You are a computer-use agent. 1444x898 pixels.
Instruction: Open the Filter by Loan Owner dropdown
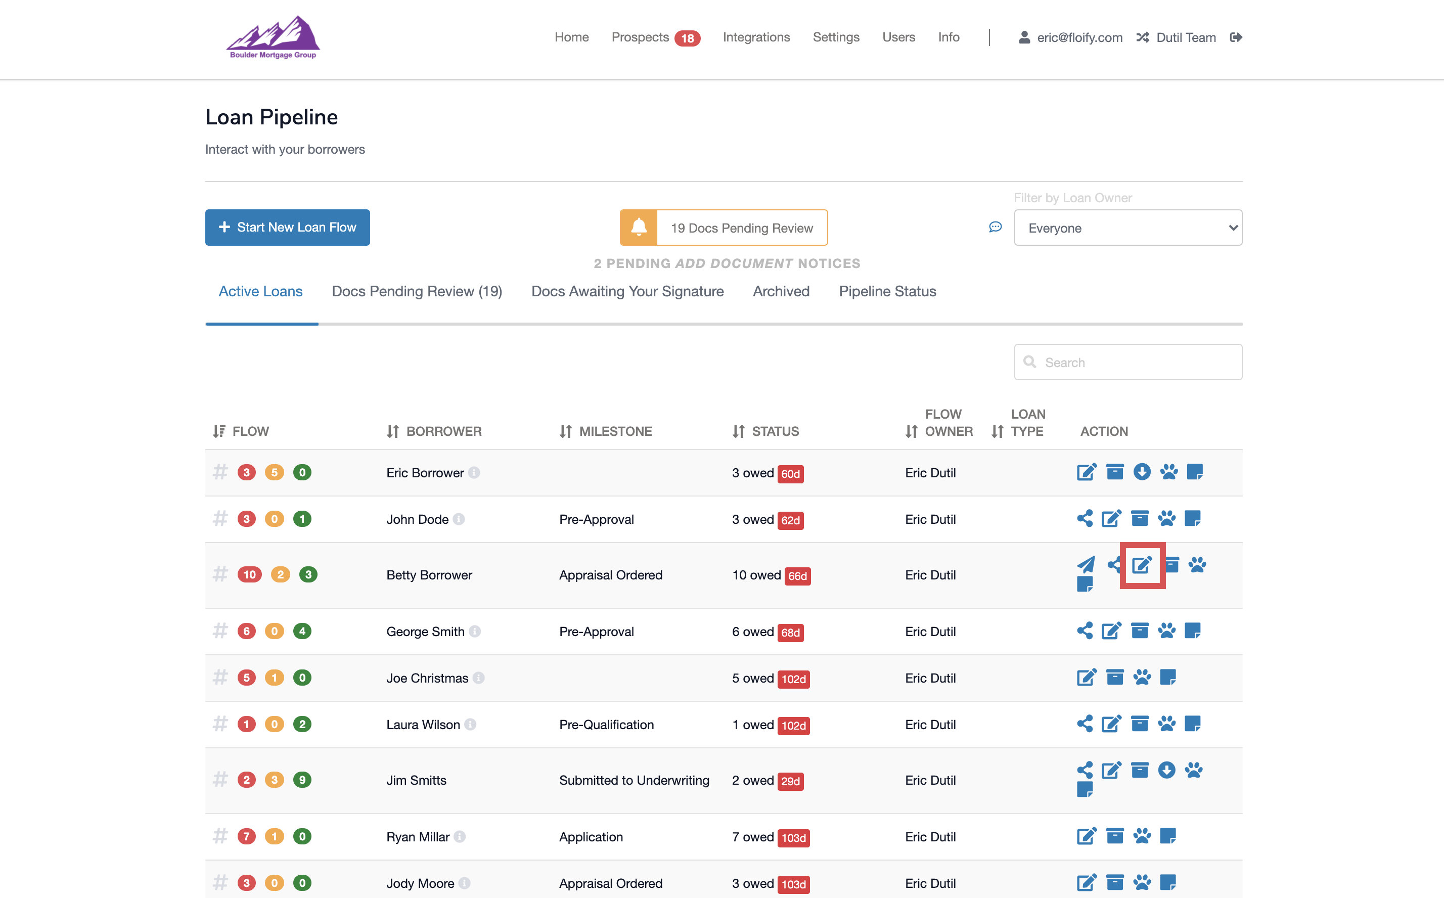coord(1127,228)
